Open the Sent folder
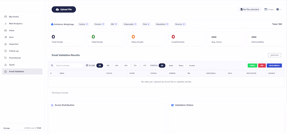Viewport: 287px width, 134px height. (x=22, y=37)
